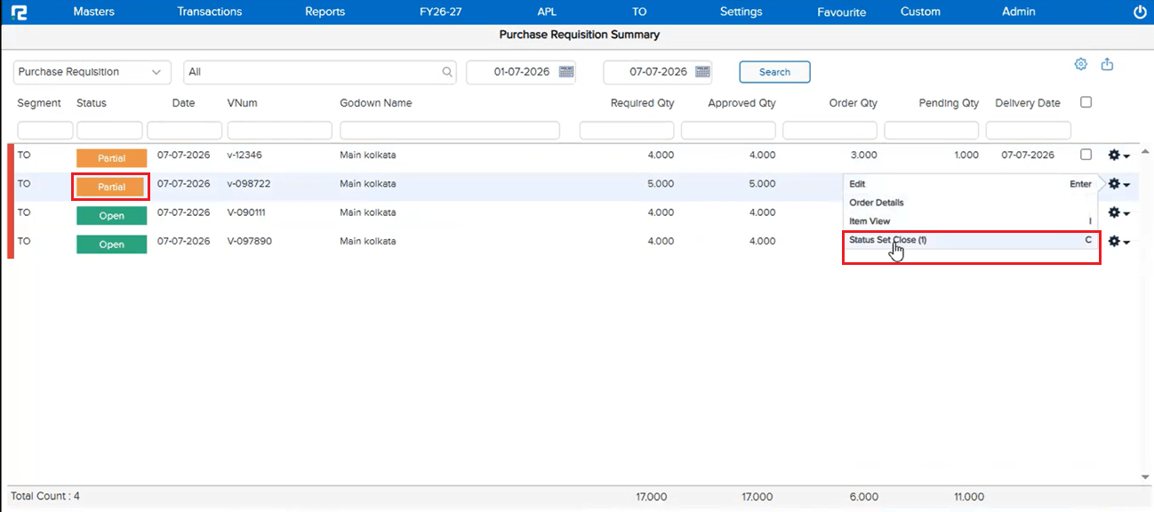1154x512 pixels.
Task: Click the Godown Name filter box
Action: 450,131
